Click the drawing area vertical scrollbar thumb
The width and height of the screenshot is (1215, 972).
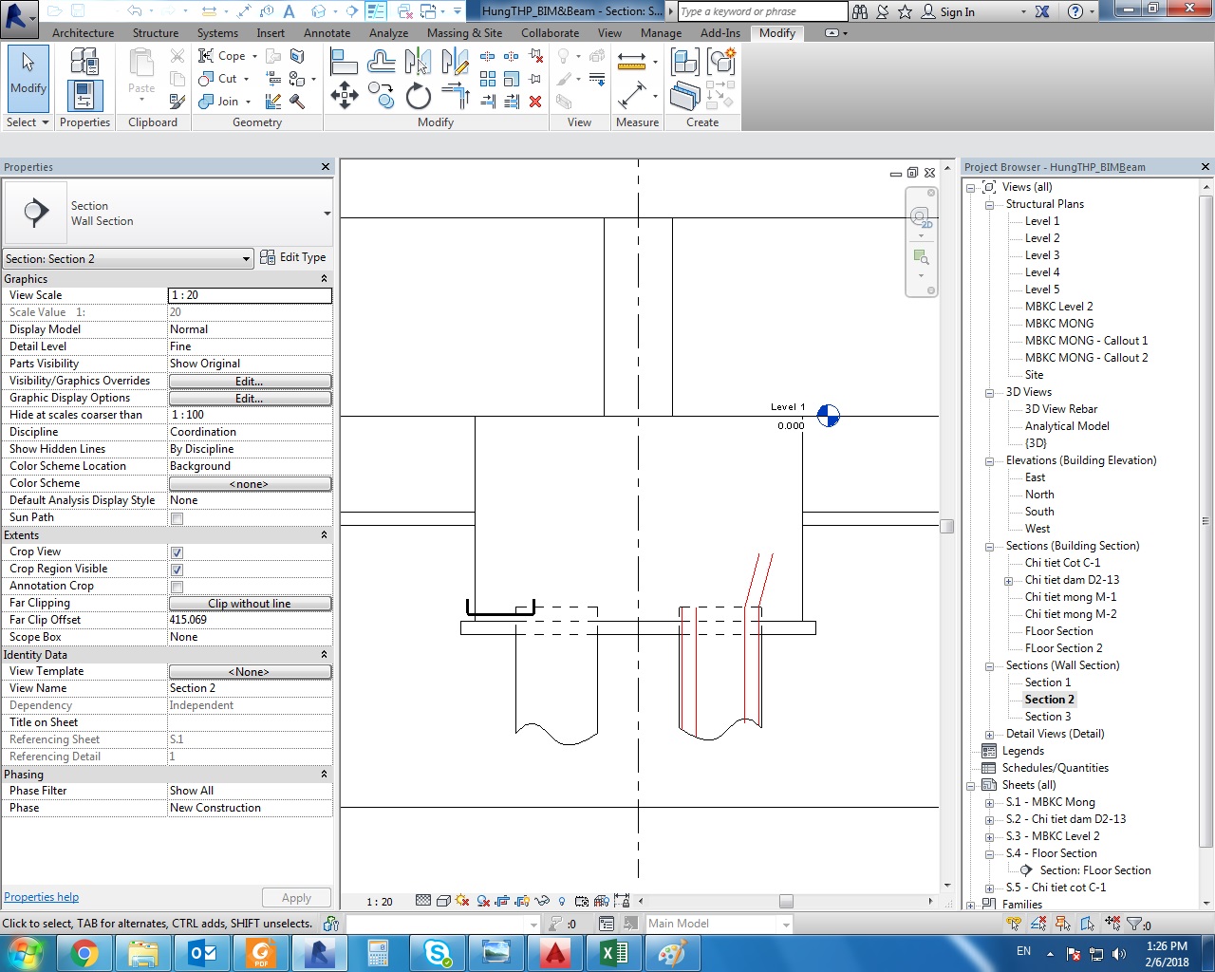click(x=946, y=526)
